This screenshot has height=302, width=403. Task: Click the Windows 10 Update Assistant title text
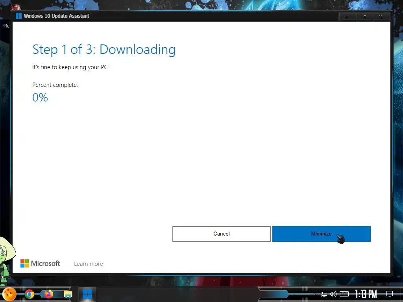56,16
